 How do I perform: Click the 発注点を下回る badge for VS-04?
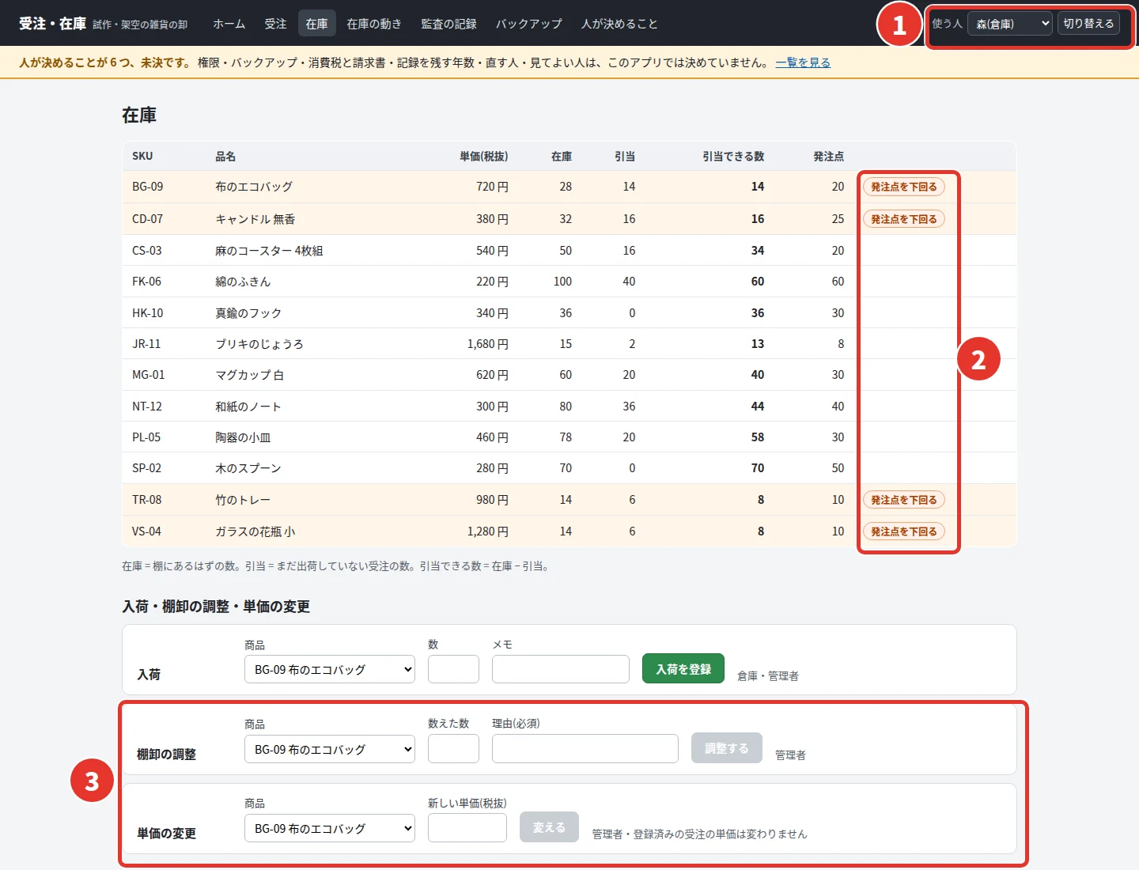(x=904, y=531)
